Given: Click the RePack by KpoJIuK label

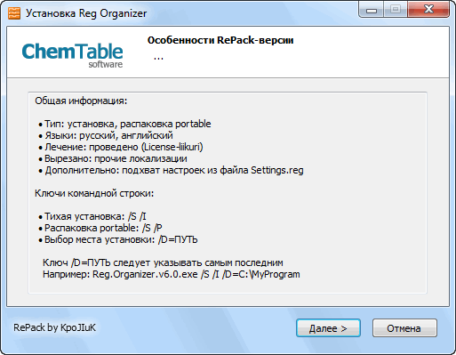Looking at the screenshot, I should pos(54,327).
